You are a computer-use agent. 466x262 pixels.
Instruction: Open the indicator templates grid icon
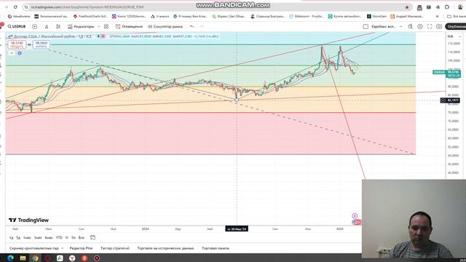[x=106, y=27]
